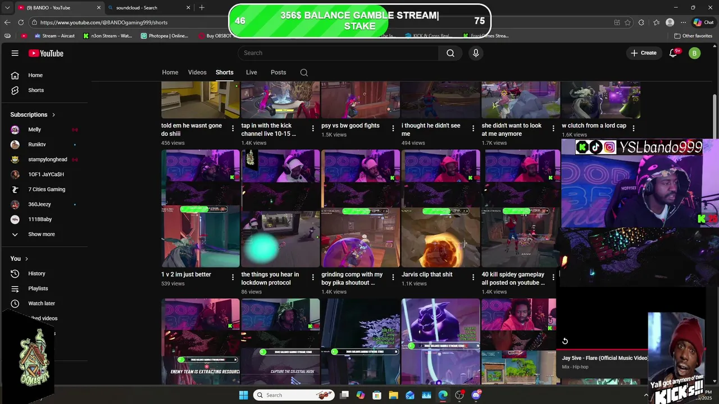The height and width of the screenshot is (404, 719).
Task: Click the Windows taskbar Search box
Action: 293,395
